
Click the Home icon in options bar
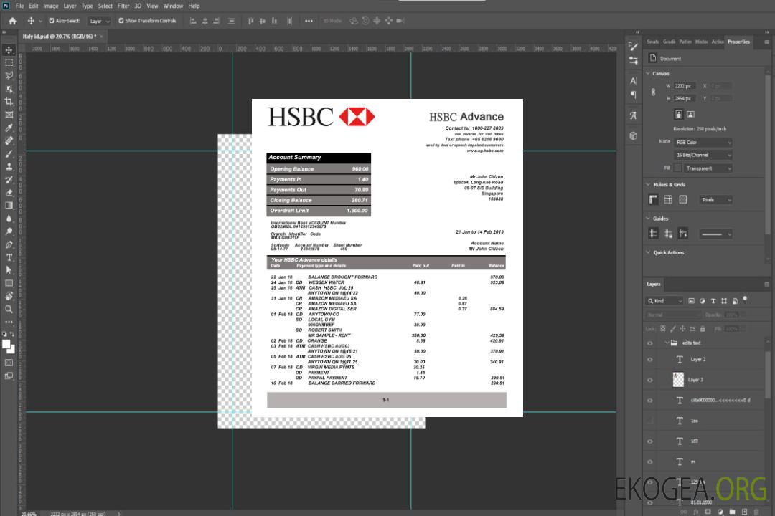click(x=12, y=21)
